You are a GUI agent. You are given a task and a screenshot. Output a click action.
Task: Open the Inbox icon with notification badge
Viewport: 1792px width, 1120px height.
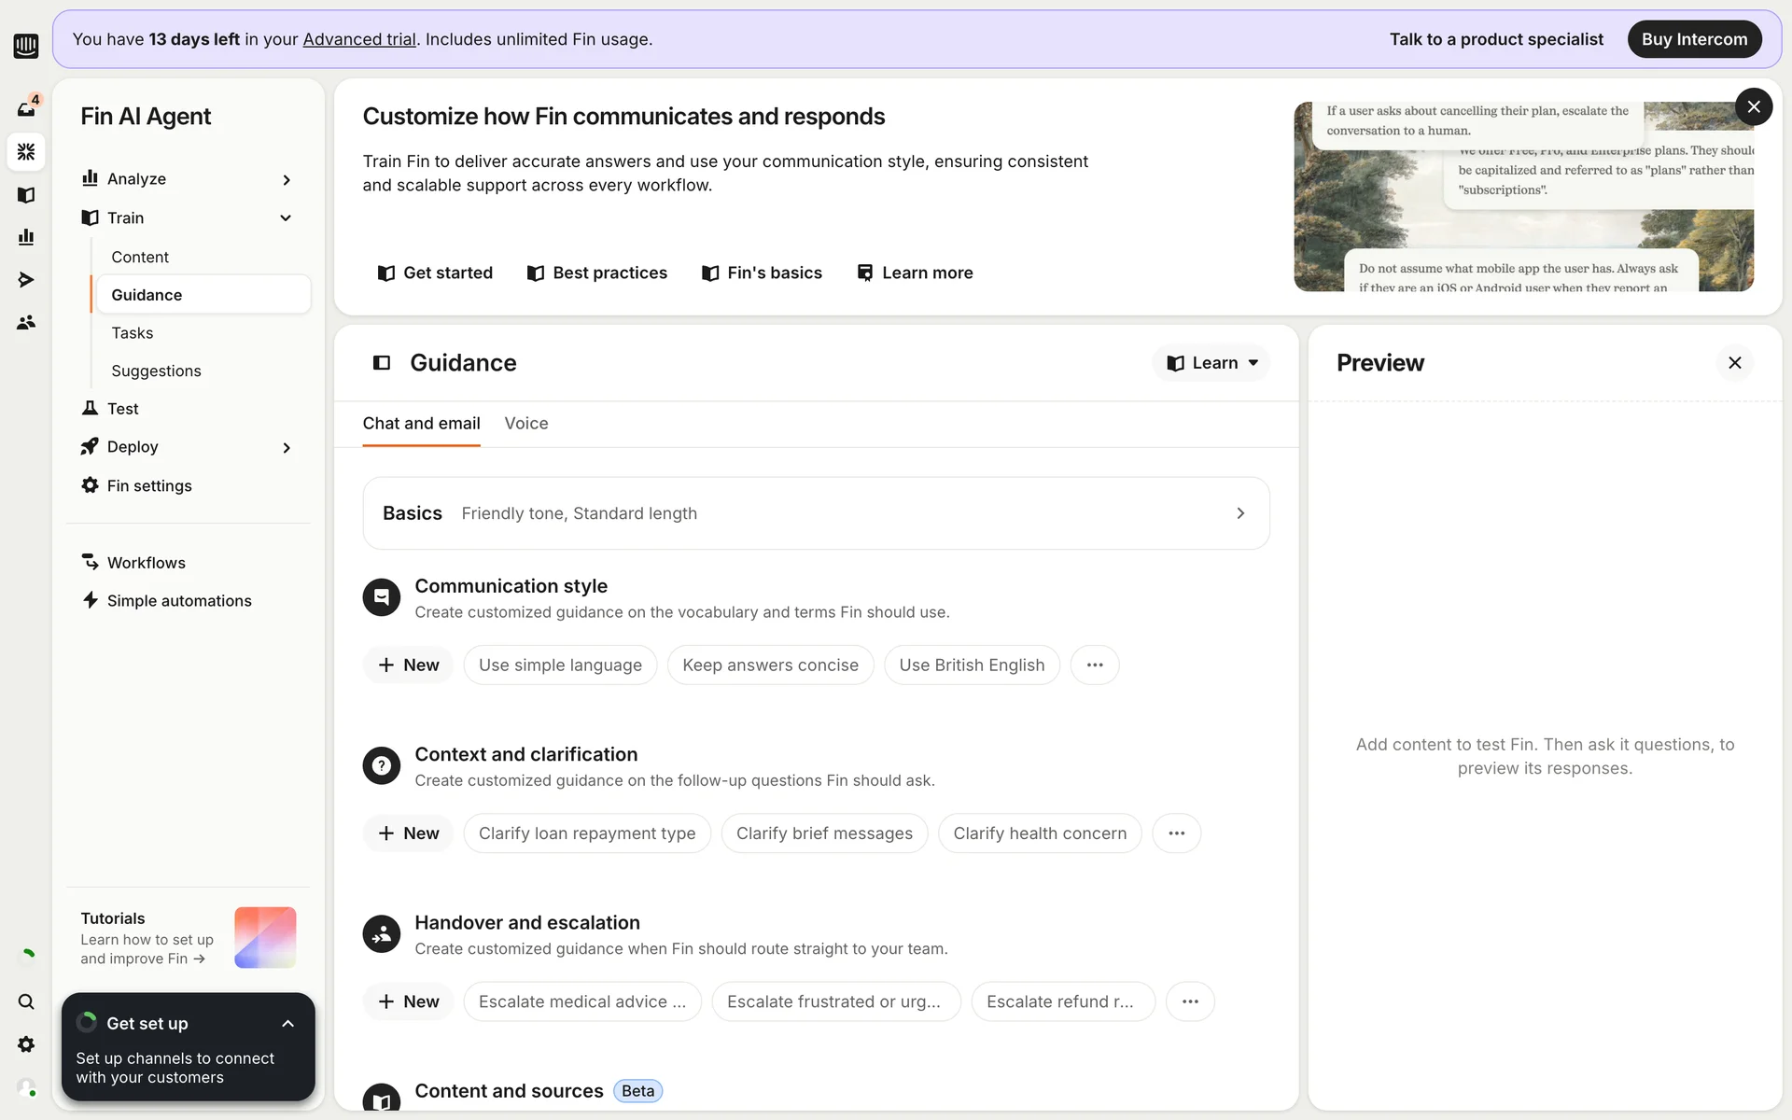tap(26, 108)
